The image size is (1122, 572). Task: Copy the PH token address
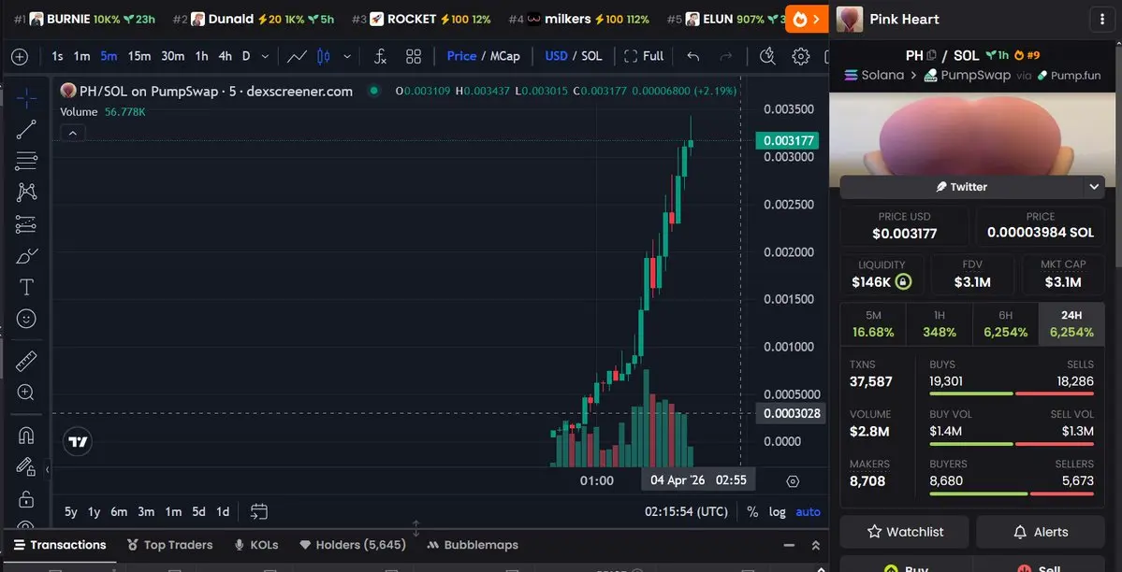(x=931, y=55)
